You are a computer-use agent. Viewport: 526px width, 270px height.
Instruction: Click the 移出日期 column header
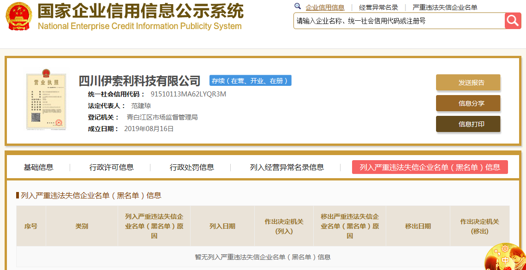point(418,226)
